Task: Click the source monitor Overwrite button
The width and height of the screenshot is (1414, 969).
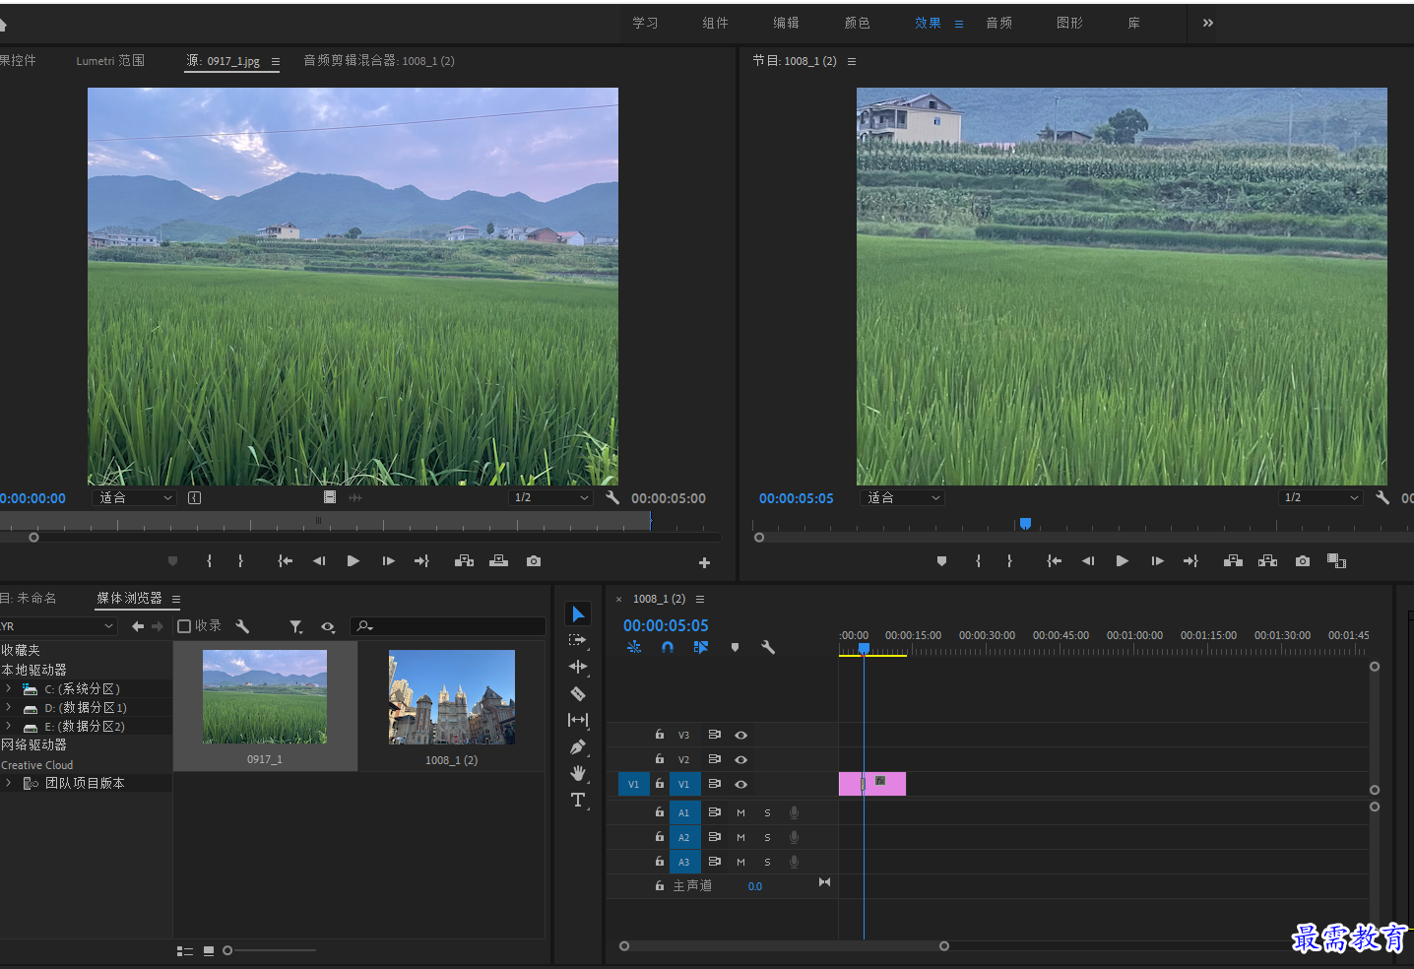Action: 499,561
